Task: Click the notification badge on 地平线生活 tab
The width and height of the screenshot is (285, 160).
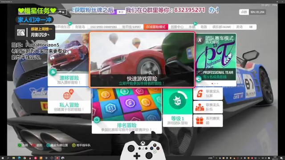Action: tap(70, 24)
